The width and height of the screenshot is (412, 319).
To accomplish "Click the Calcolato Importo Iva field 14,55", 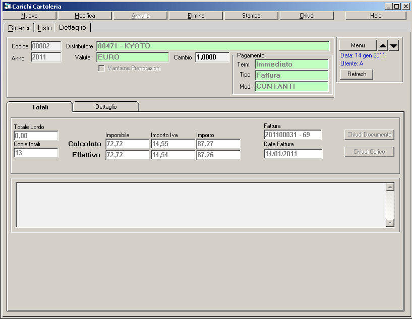I will point(173,144).
